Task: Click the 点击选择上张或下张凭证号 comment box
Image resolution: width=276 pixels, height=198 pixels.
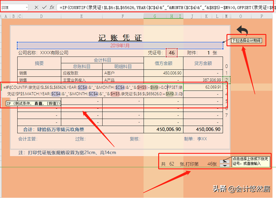Action: coord(250,161)
